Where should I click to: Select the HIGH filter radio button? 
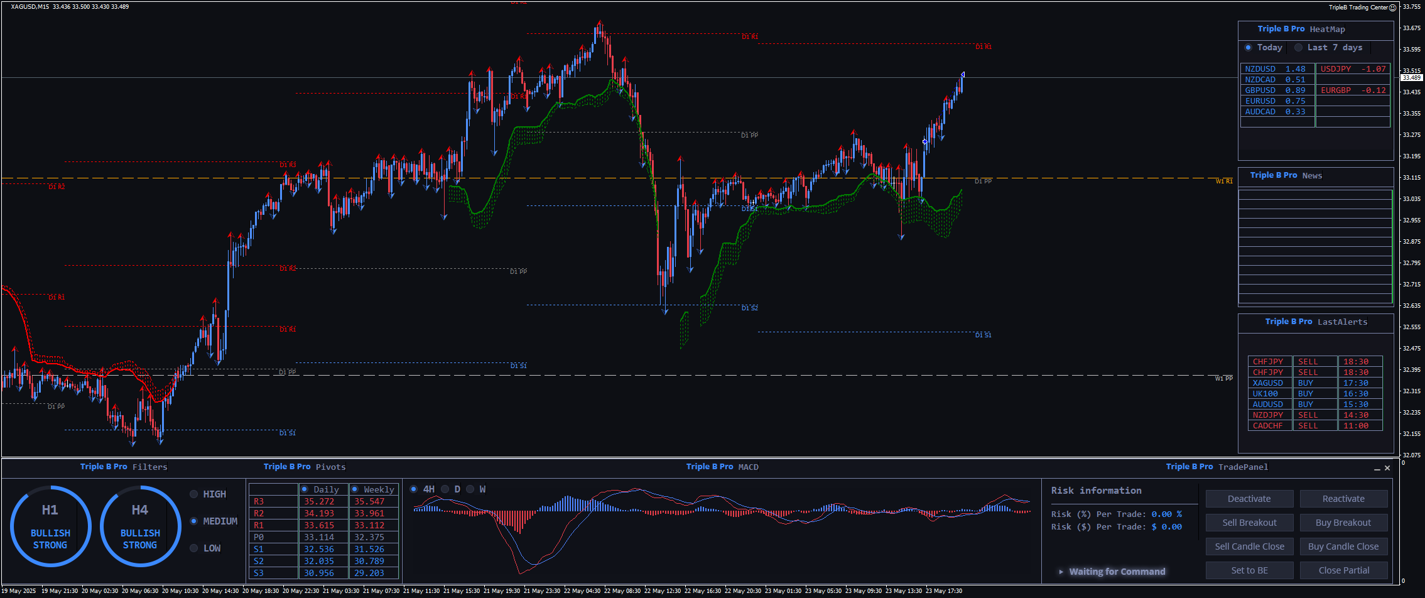194,494
